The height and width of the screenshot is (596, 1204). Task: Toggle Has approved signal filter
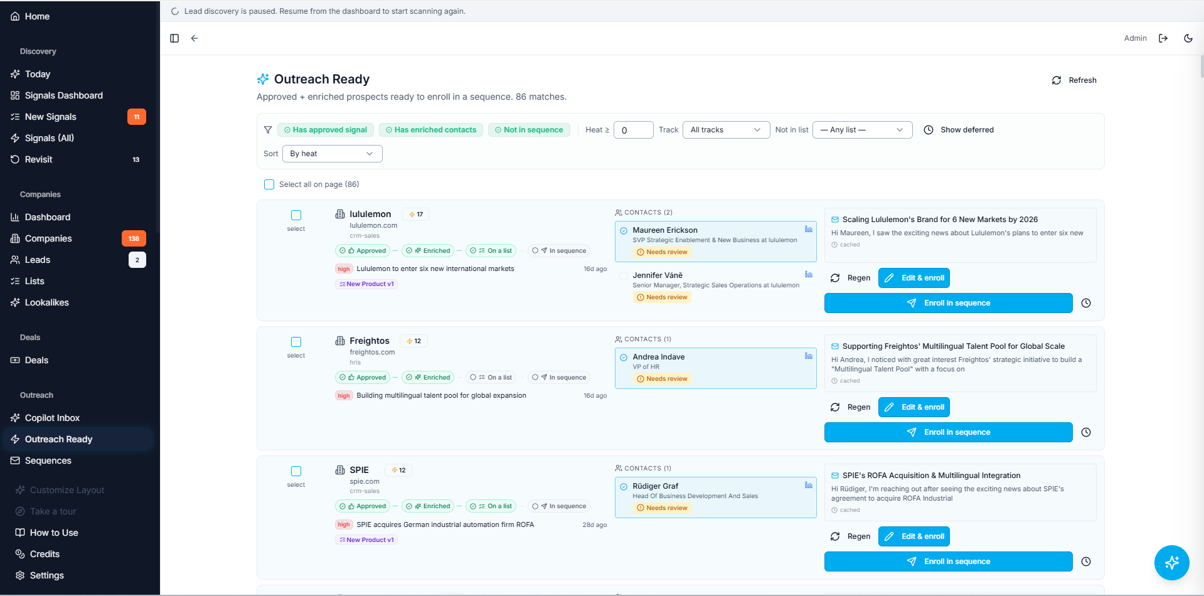326,130
